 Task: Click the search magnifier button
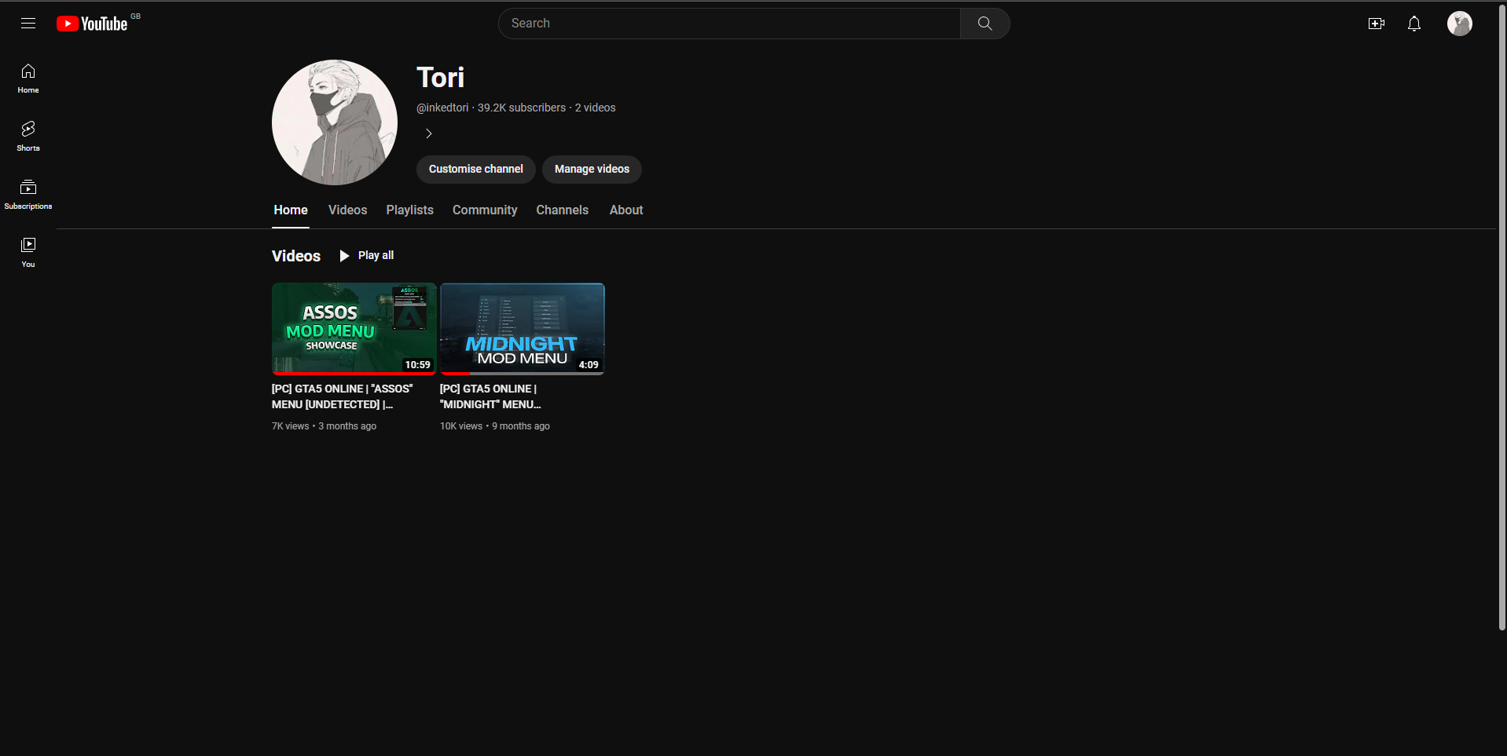pos(984,24)
